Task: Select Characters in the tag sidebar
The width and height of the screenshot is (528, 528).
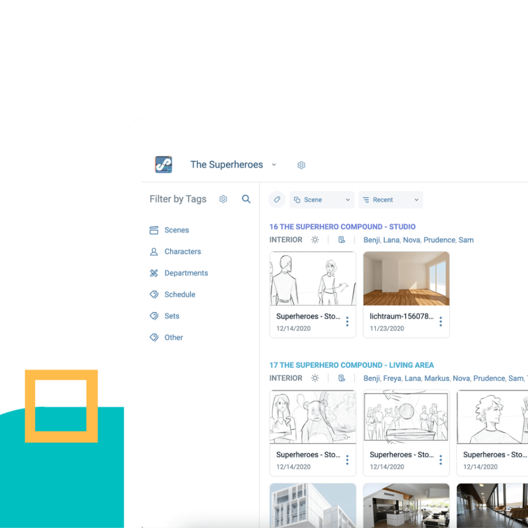Action: pyautogui.click(x=183, y=252)
